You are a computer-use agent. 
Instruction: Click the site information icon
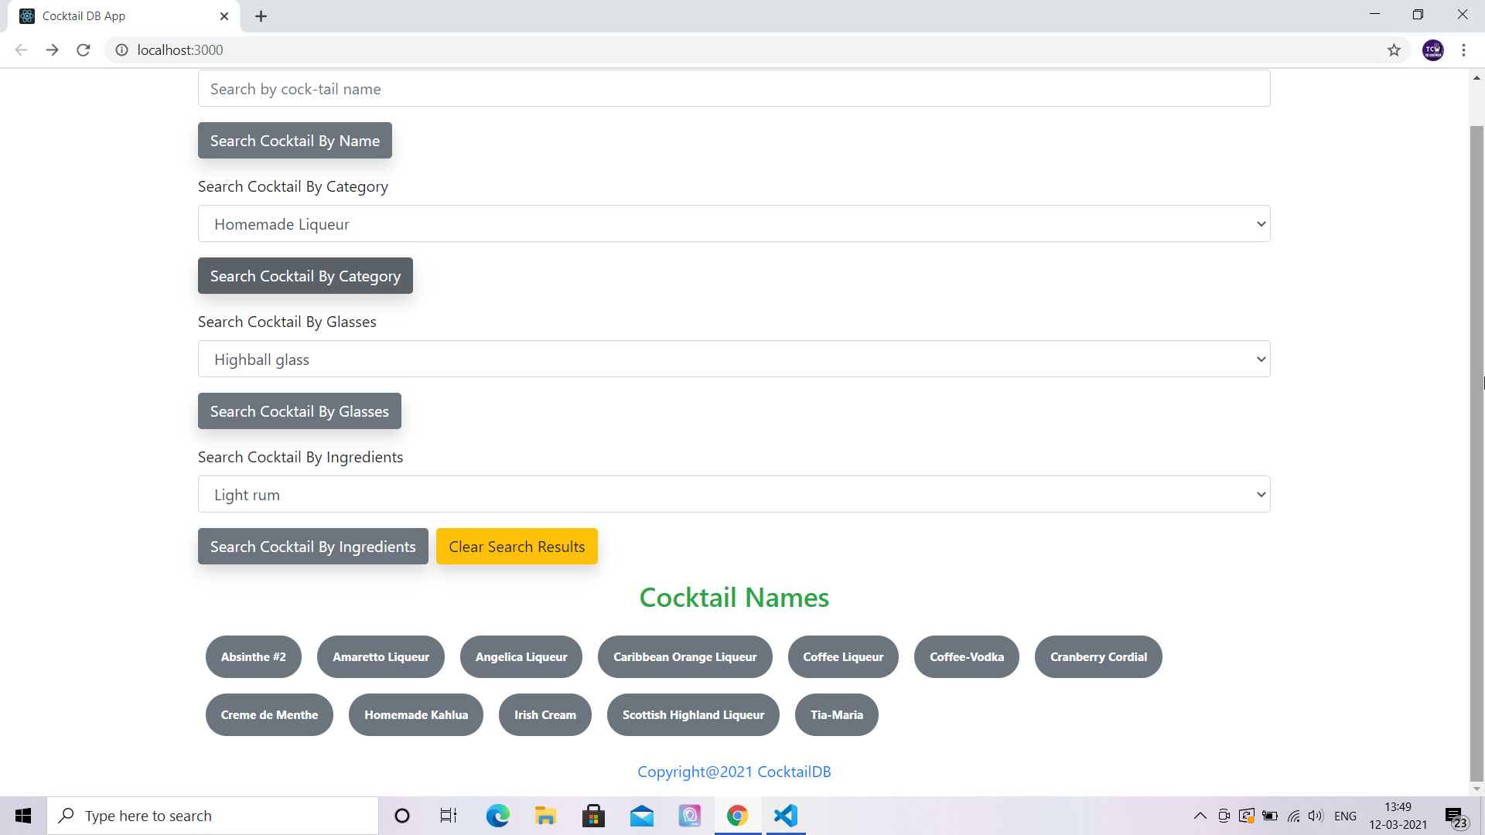[121, 50]
